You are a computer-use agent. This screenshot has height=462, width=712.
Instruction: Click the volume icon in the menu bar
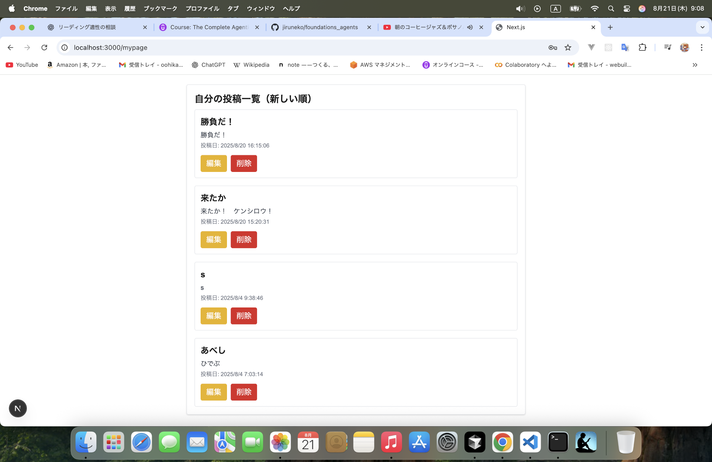[x=520, y=9]
